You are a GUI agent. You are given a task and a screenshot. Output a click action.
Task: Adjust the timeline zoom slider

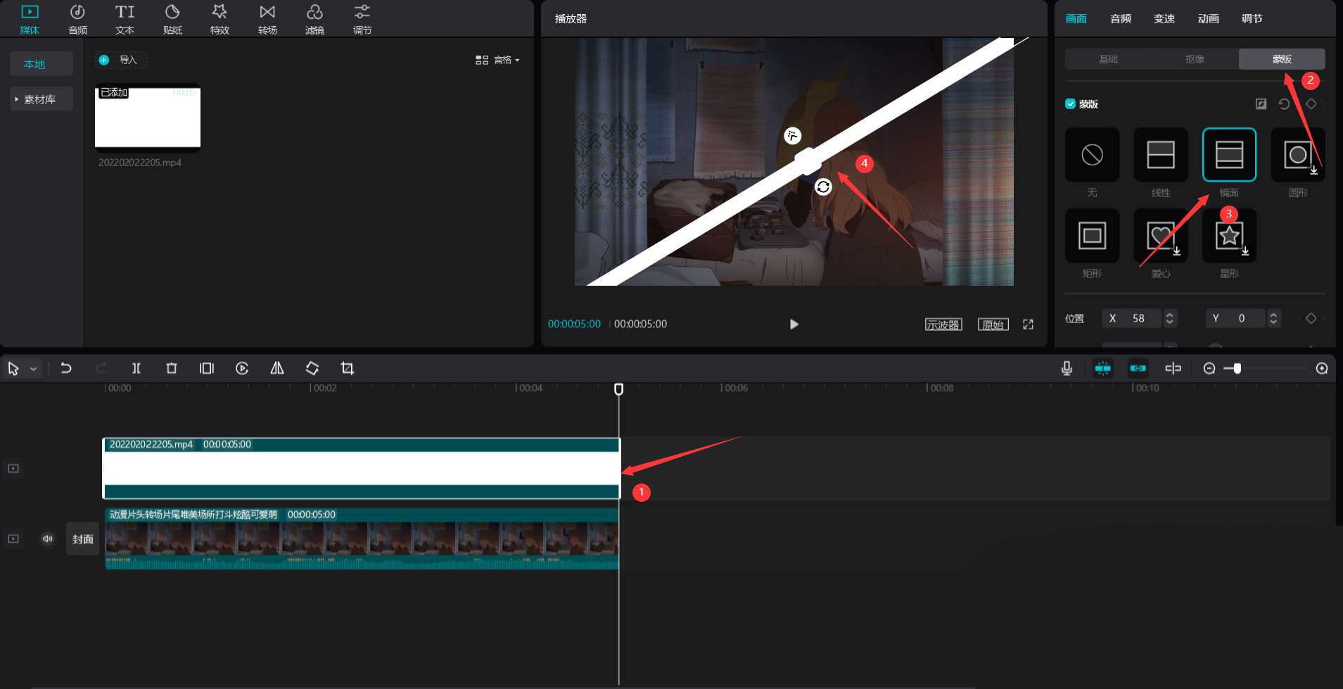click(1237, 368)
